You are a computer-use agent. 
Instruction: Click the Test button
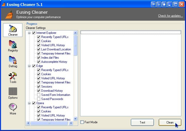click(142, 122)
